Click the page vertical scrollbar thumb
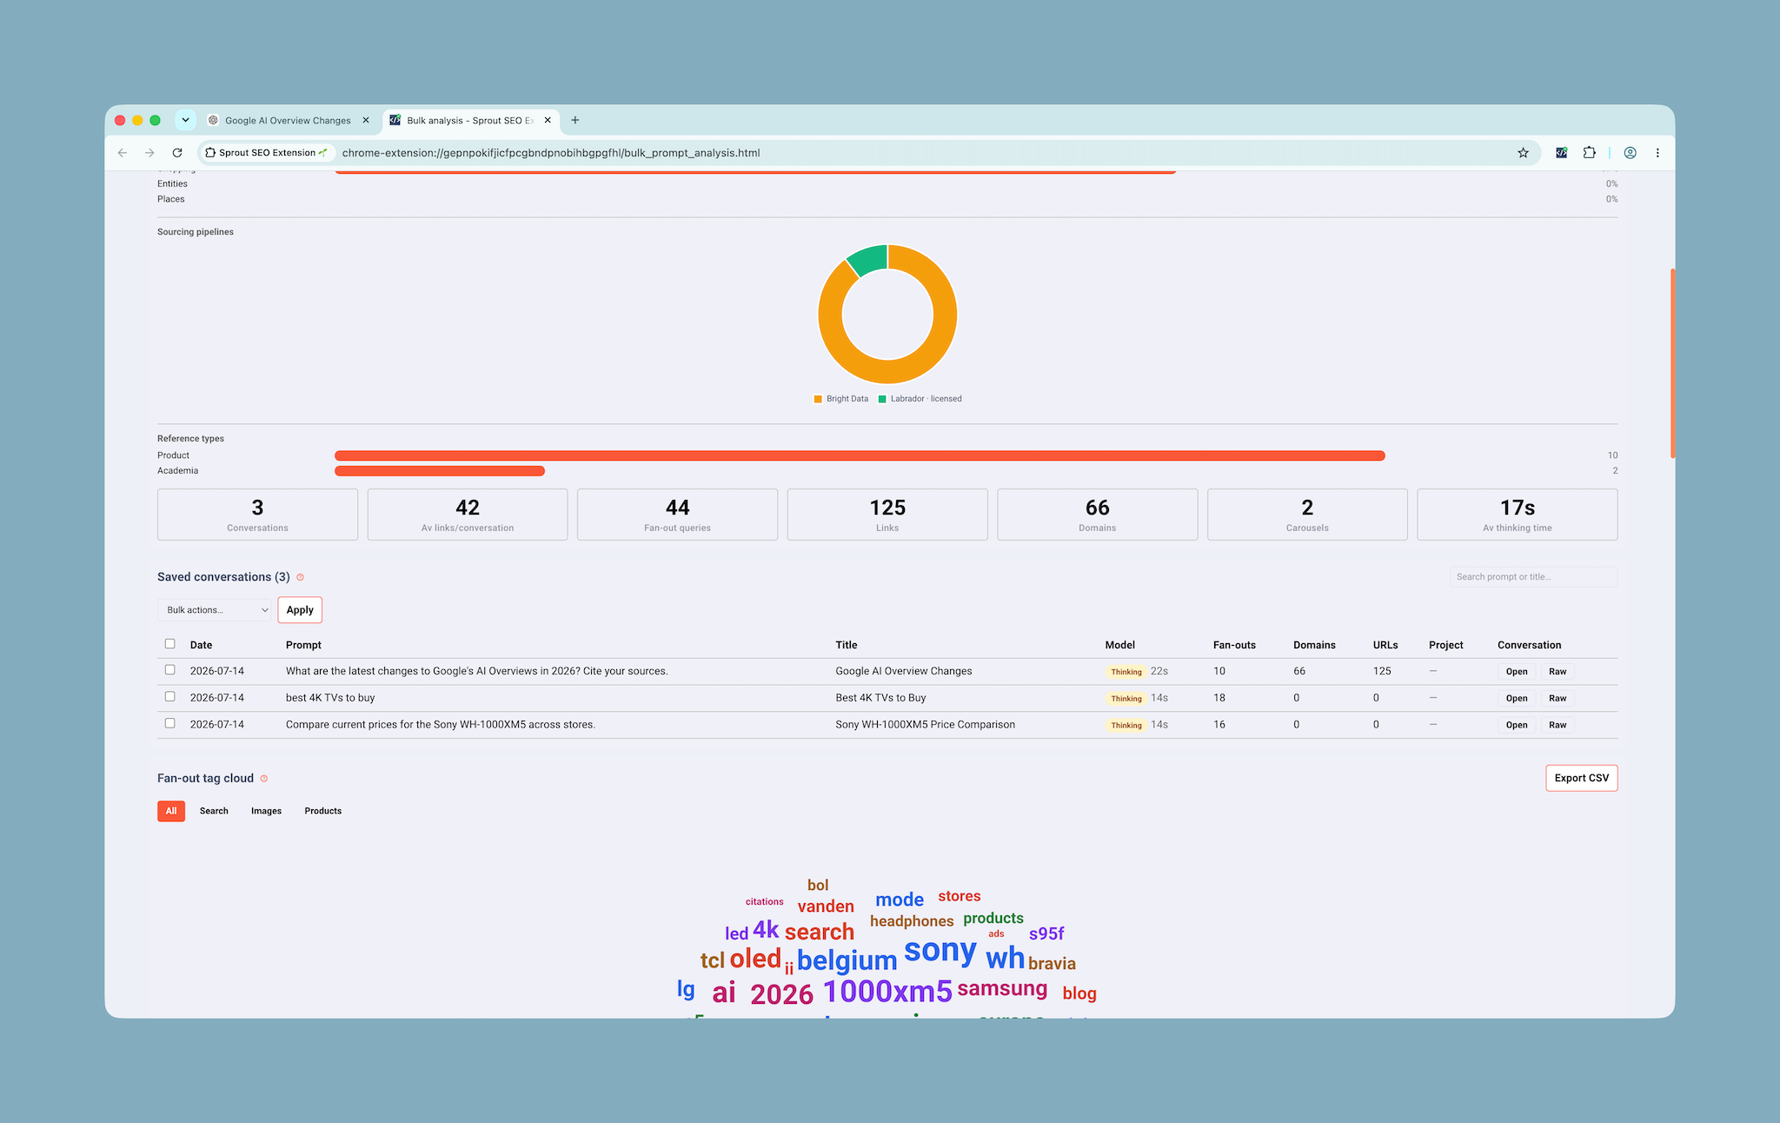The image size is (1780, 1123). click(x=1672, y=363)
